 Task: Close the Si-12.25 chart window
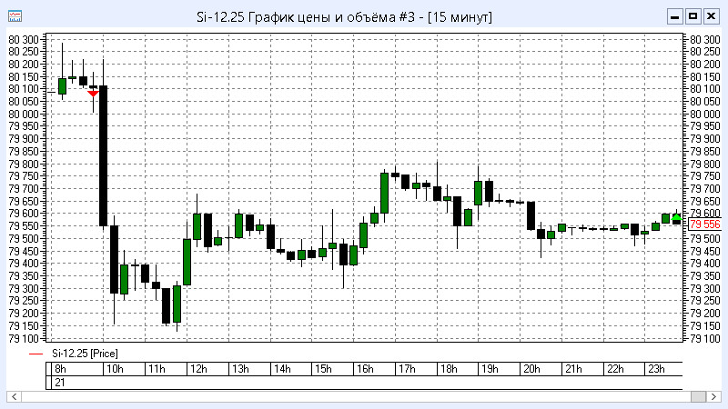click(711, 16)
